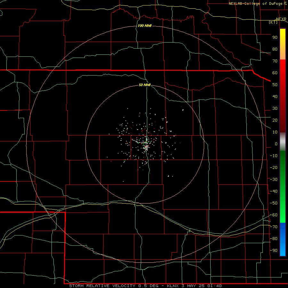The height and width of the screenshot is (288, 288).
Task: Select the gray zero-velocity segment of the color bar
Action: [x=283, y=142]
